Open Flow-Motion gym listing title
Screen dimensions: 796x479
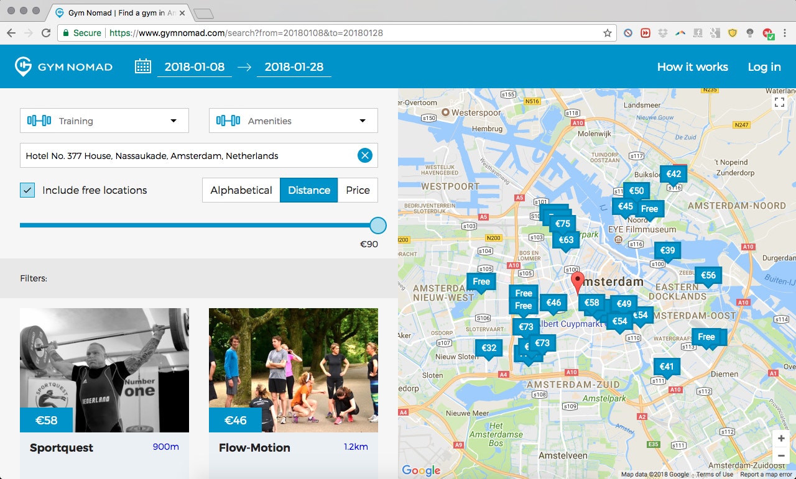click(x=254, y=447)
